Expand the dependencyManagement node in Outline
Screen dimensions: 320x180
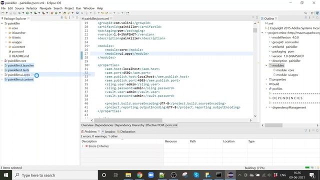[x=266, y=107]
